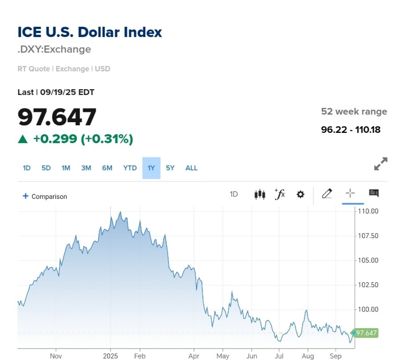
Task: Select the pencil drawing tool
Action: click(327, 193)
